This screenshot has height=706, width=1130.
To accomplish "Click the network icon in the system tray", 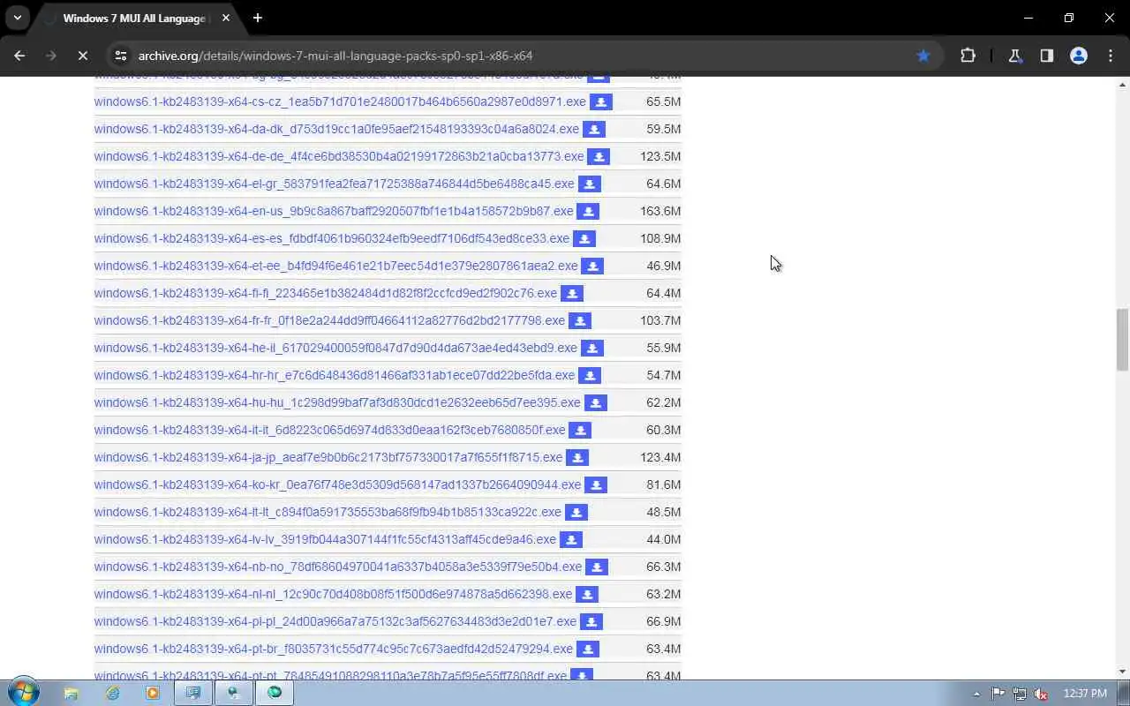I will tap(1020, 694).
